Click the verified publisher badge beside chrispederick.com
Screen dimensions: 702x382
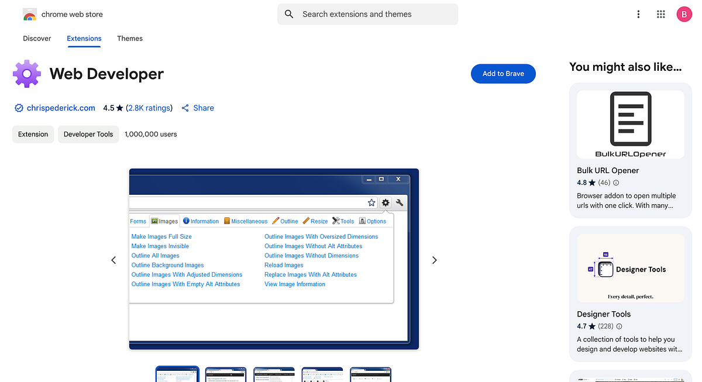[18, 108]
